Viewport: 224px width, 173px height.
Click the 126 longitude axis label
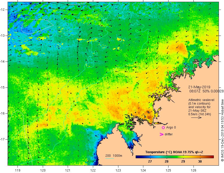coord(193,170)
